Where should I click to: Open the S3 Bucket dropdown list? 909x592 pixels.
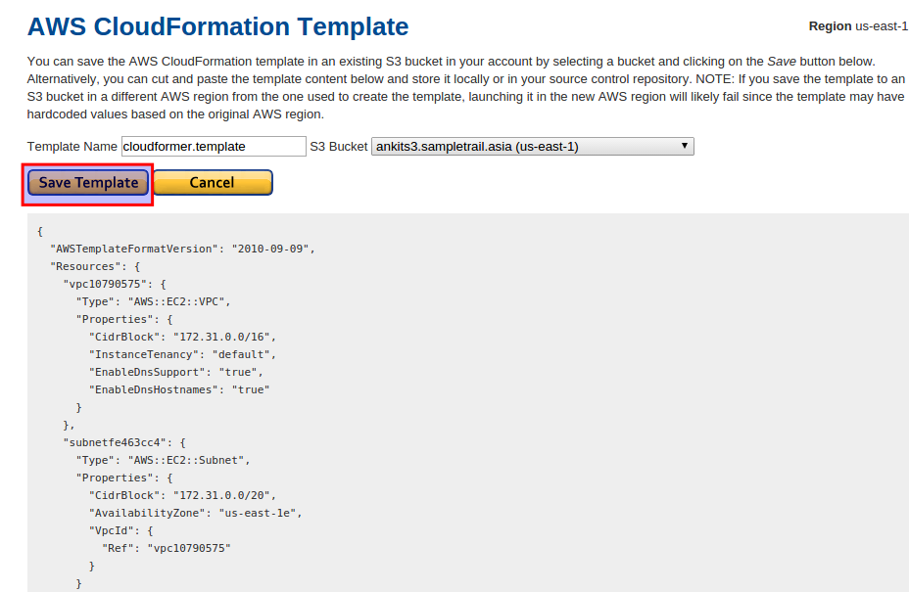click(x=532, y=147)
